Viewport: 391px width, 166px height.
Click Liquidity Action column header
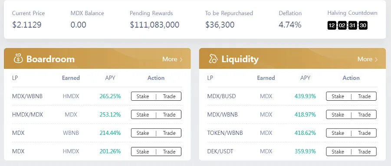coord(351,78)
